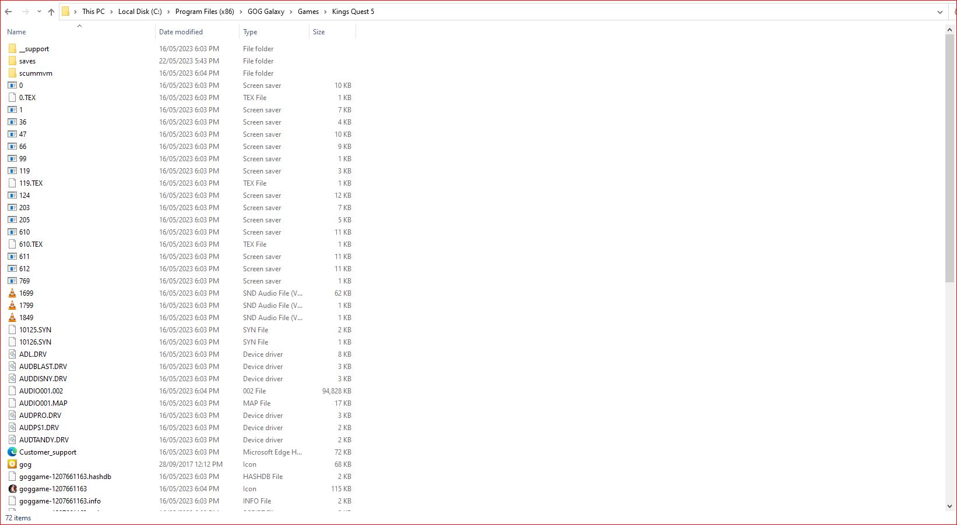Navigate to Games breadcrumb
957x525 pixels.
[x=308, y=12]
